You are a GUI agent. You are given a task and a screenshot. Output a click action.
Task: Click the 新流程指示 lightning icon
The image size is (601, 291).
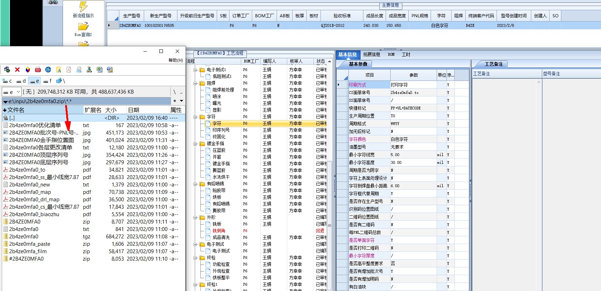pyautogui.click(x=83, y=6)
